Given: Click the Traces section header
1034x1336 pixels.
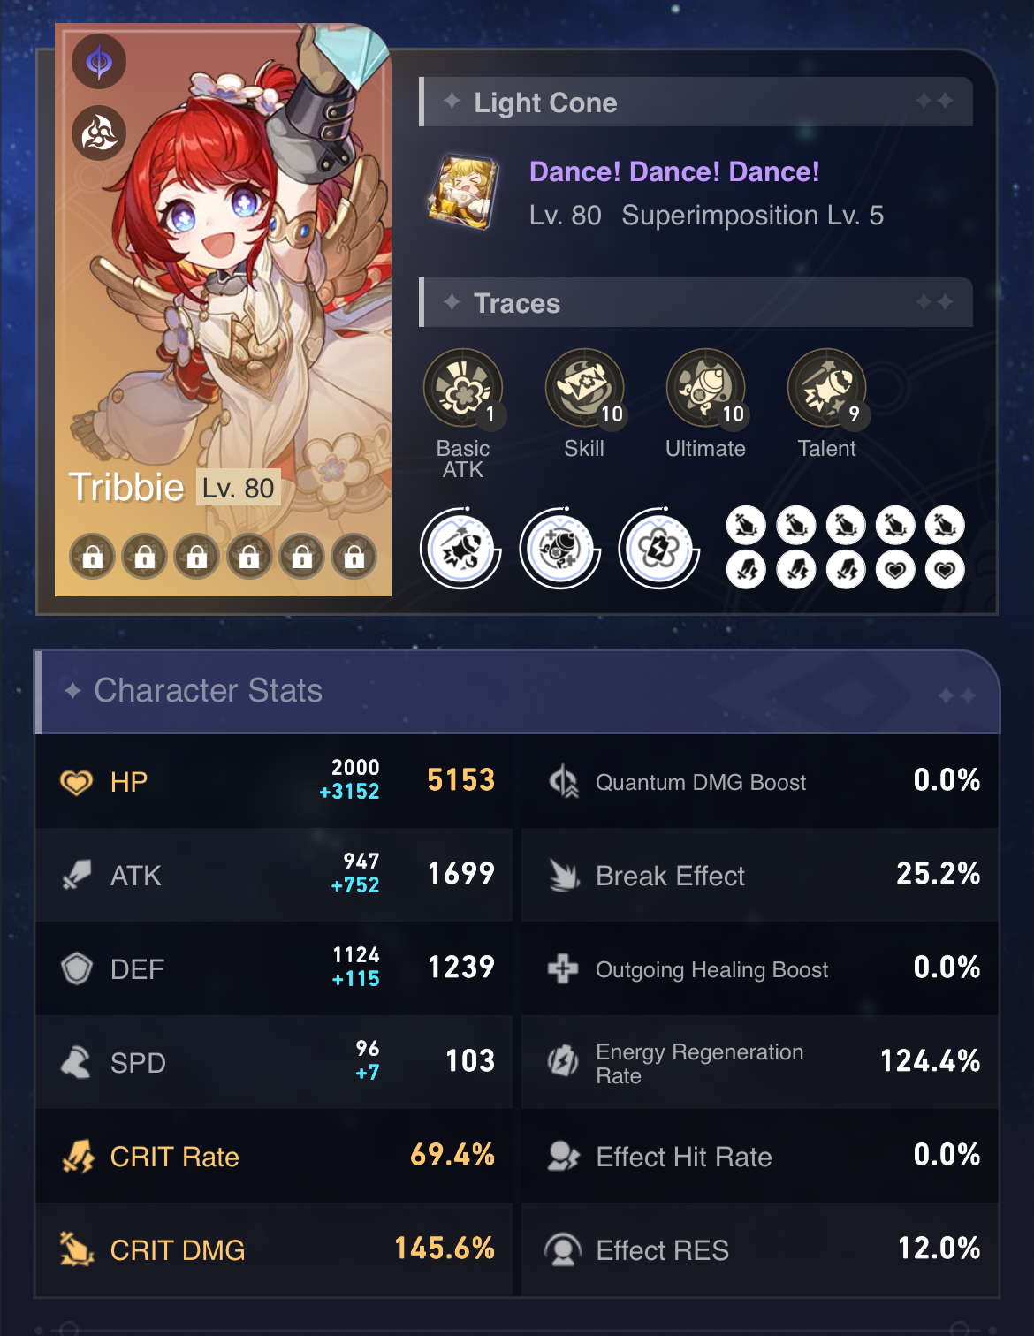Looking at the screenshot, I should coord(696,302).
